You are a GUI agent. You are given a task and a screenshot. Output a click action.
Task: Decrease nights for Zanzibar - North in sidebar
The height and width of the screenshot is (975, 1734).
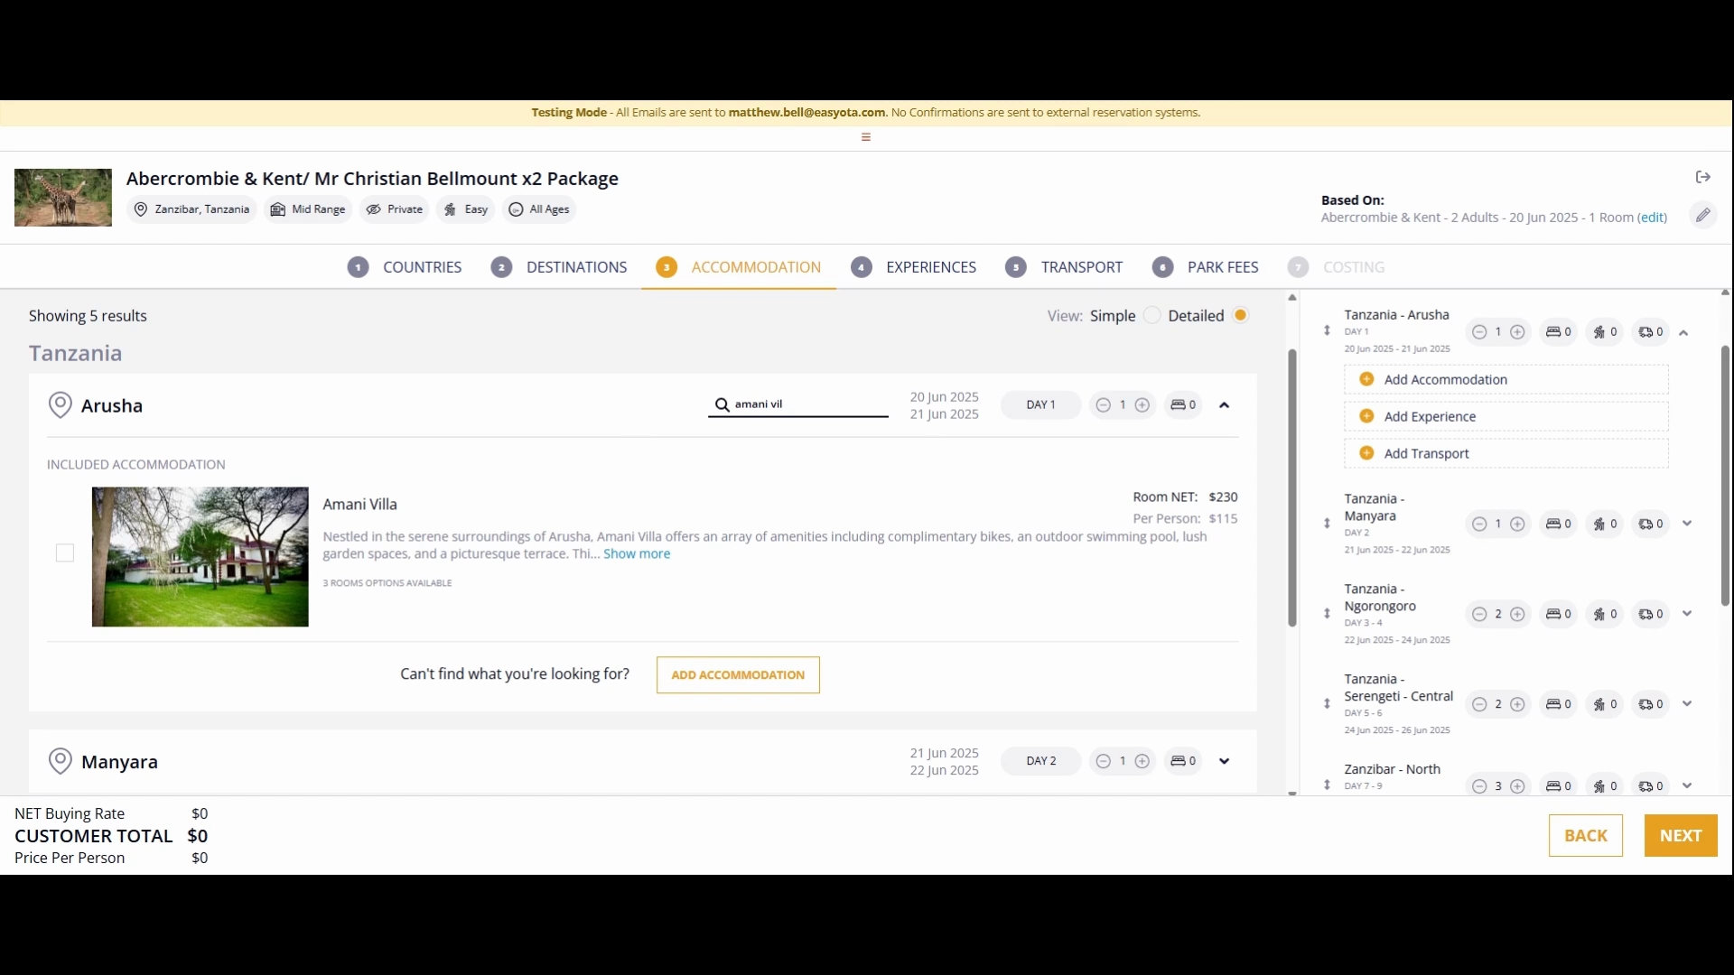[x=1478, y=786]
